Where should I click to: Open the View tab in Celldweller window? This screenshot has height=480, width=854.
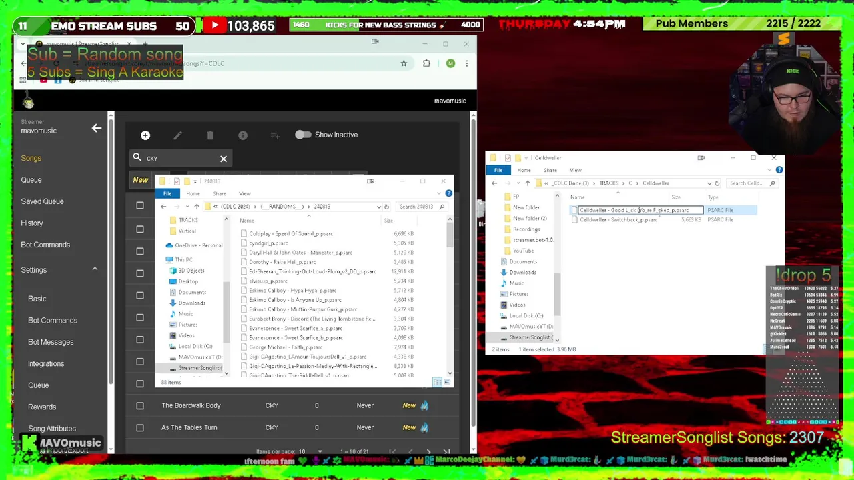pos(576,171)
